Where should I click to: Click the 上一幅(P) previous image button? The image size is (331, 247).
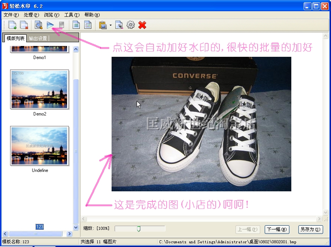248,229
